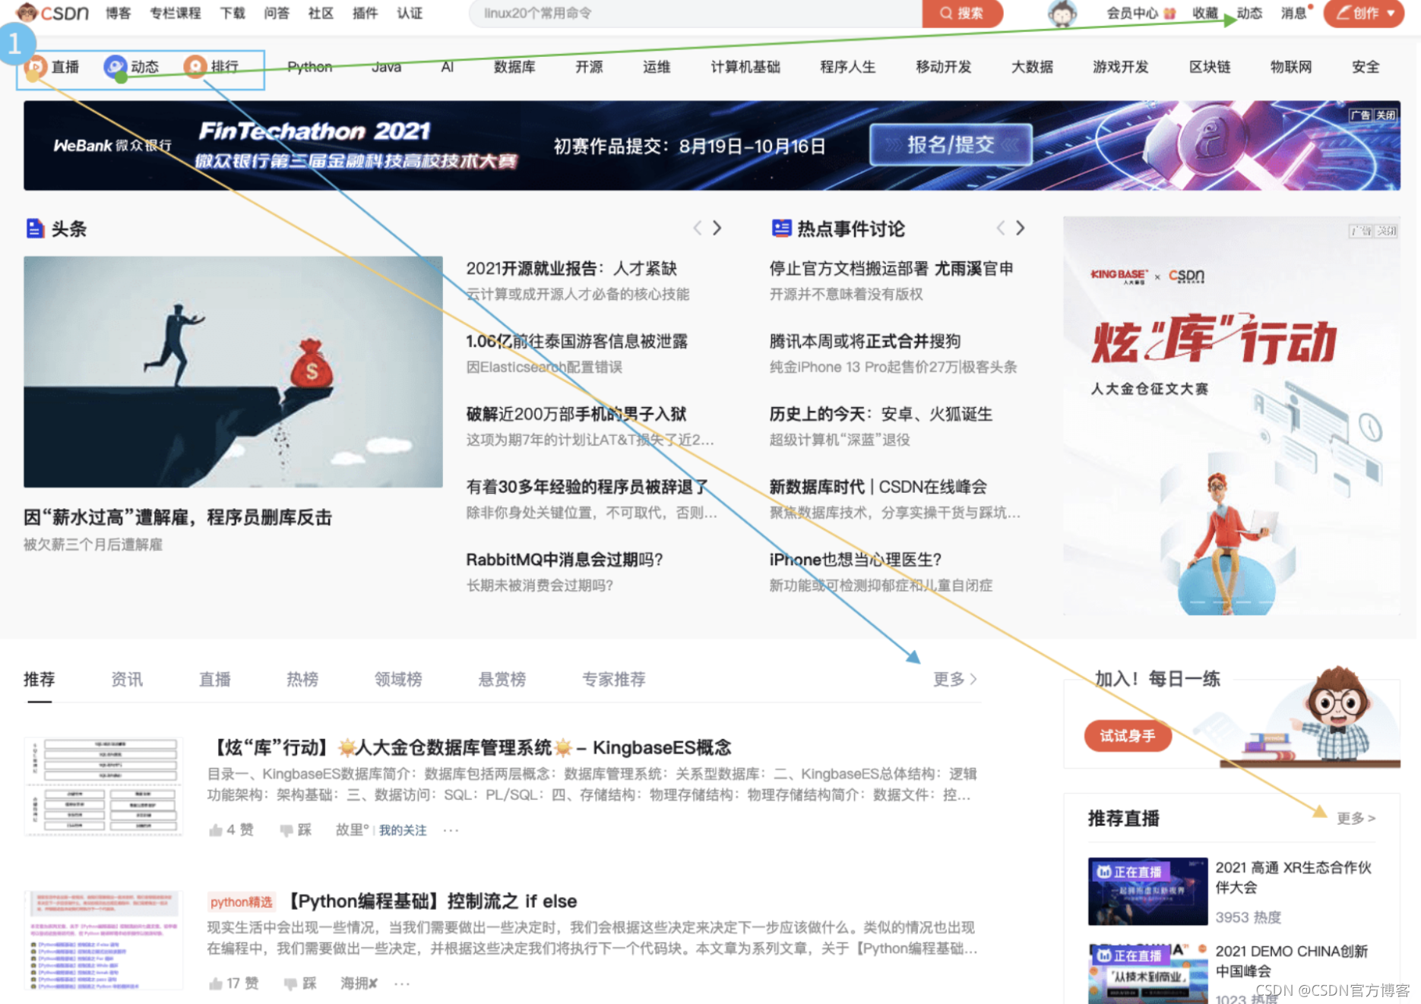Open 收藏 in the header

coord(1204,13)
